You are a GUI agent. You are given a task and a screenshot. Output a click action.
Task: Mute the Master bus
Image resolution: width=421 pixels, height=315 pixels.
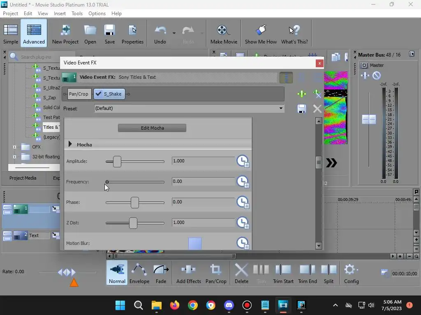[x=377, y=75]
